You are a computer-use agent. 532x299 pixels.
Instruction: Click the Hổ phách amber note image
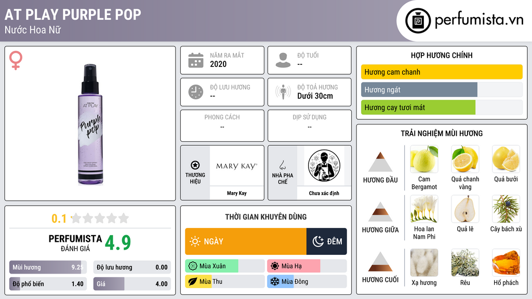506,263
